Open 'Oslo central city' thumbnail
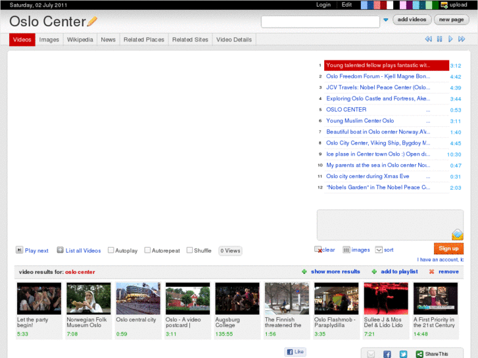Viewport: 478px width, 358px height. click(138, 298)
